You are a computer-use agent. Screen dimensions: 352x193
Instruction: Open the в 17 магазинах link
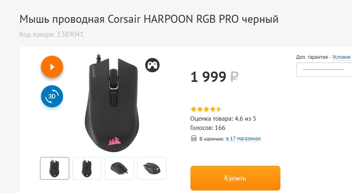(x=243, y=139)
